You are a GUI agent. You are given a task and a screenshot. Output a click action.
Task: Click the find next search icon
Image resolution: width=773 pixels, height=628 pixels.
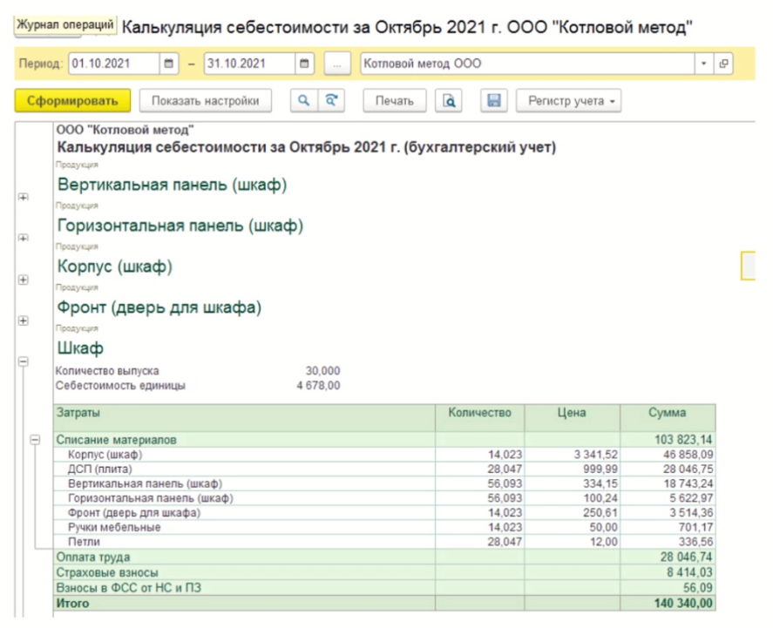[330, 101]
